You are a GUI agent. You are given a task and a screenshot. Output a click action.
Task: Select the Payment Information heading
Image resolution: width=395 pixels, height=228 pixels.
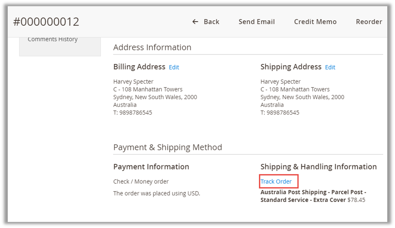(x=151, y=167)
